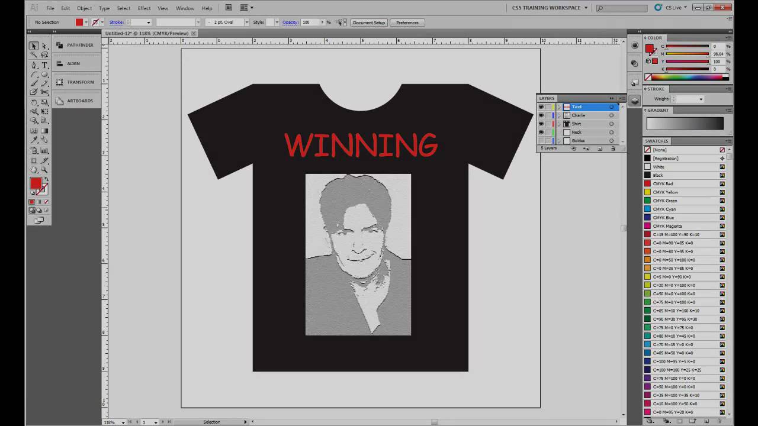Screen dimensions: 758x426
Task: Select the Scissors tool
Action: (x=44, y=92)
